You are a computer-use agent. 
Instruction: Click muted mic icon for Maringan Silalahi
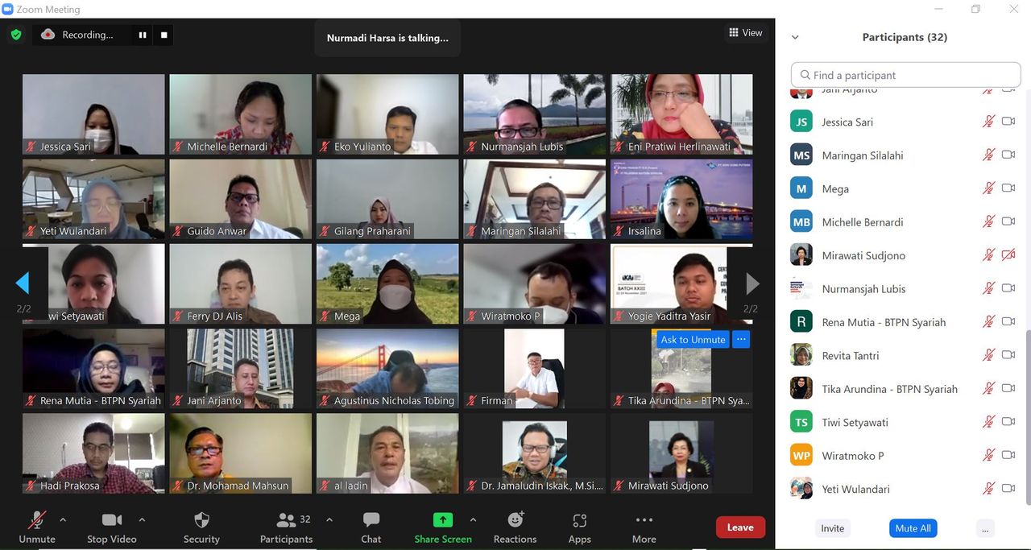pyautogui.click(x=988, y=155)
